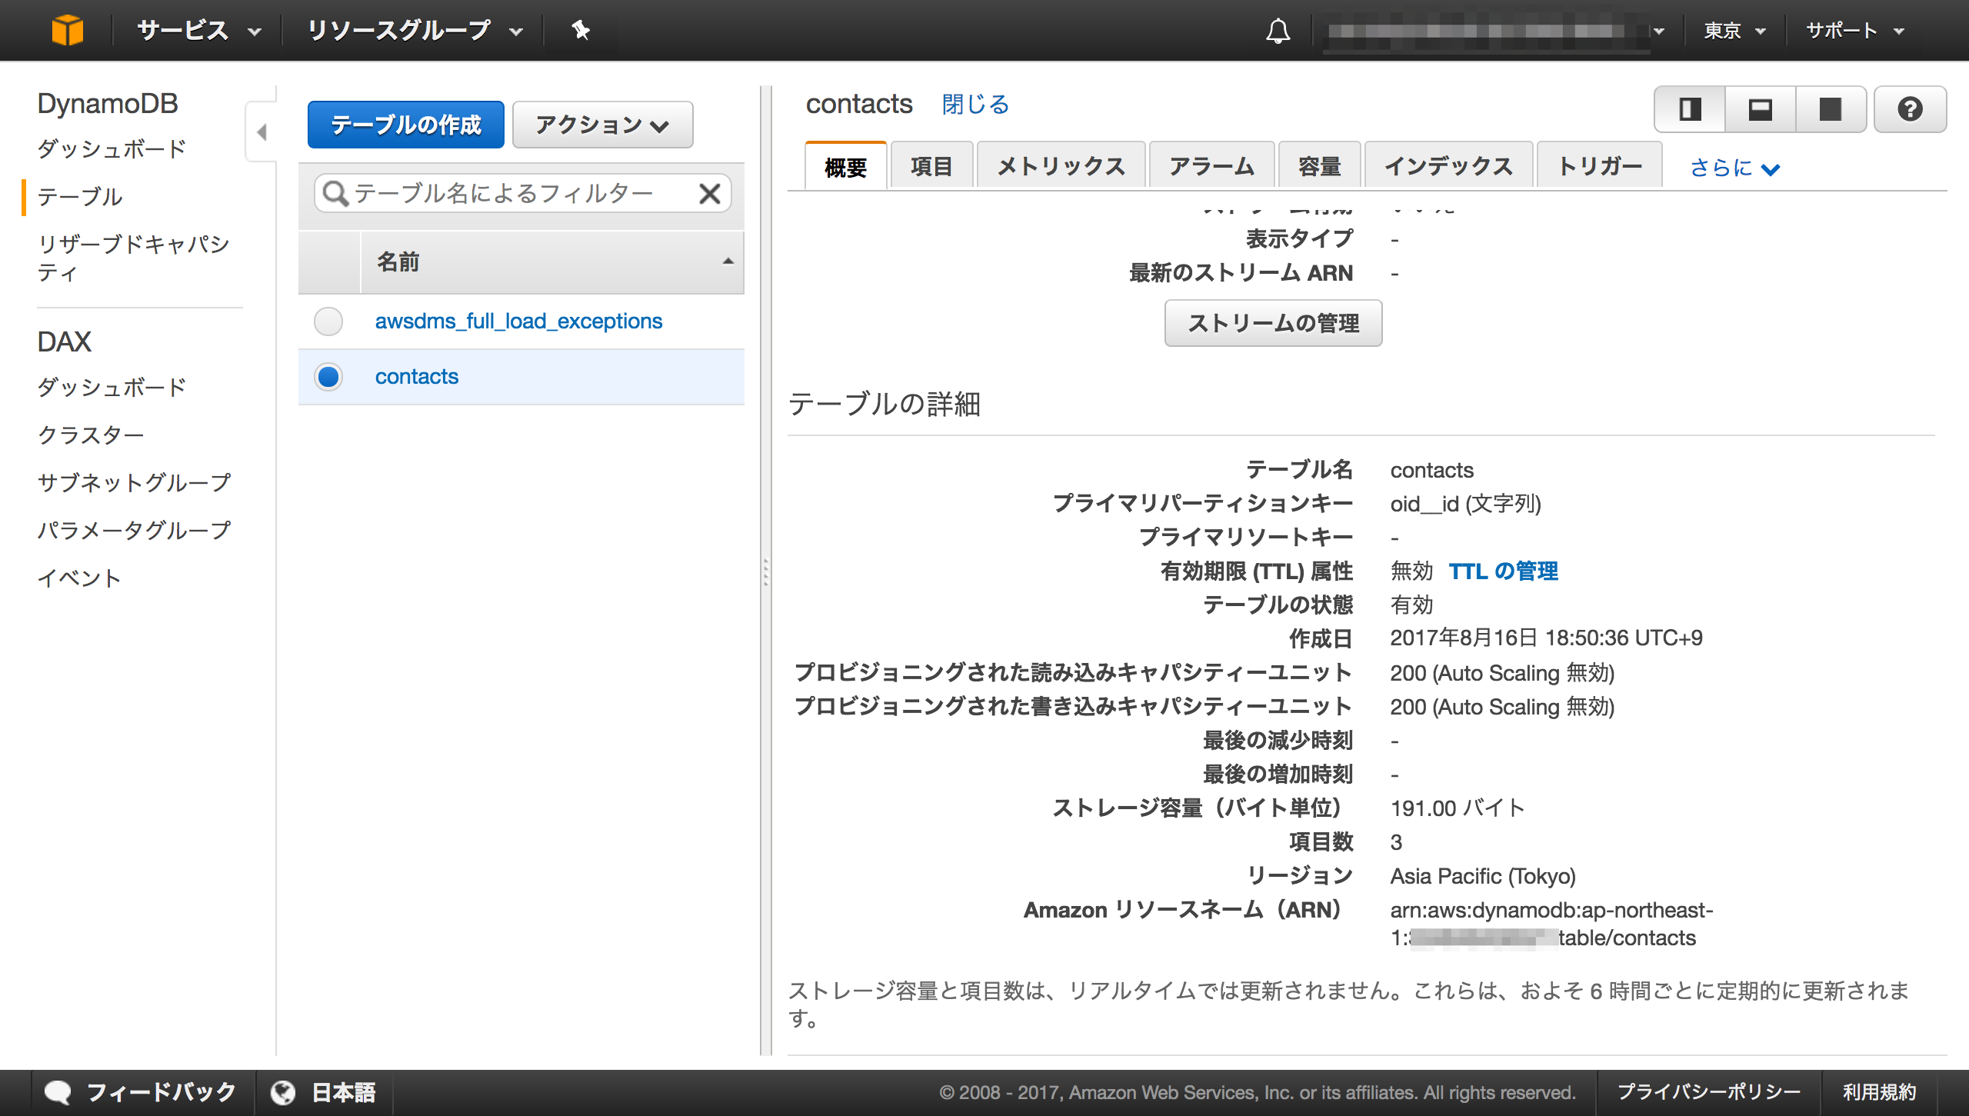
Task: Switch to split-pane layout view icon
Action: point(1688,110)
